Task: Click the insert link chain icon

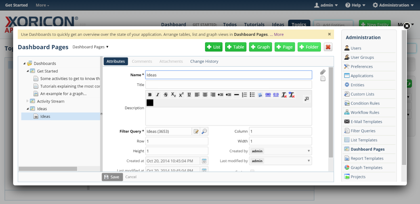Action: point(268,95)
